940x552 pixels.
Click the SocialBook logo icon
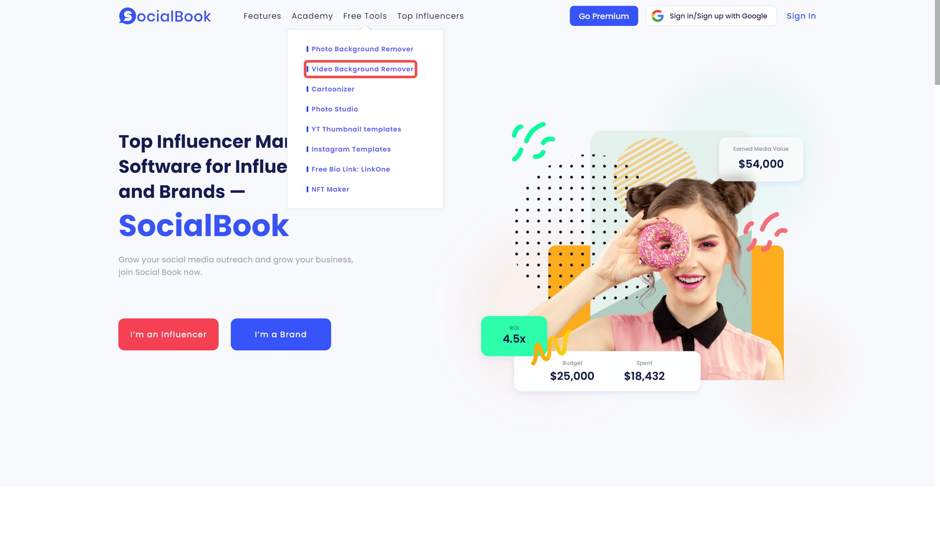[126, 16]
